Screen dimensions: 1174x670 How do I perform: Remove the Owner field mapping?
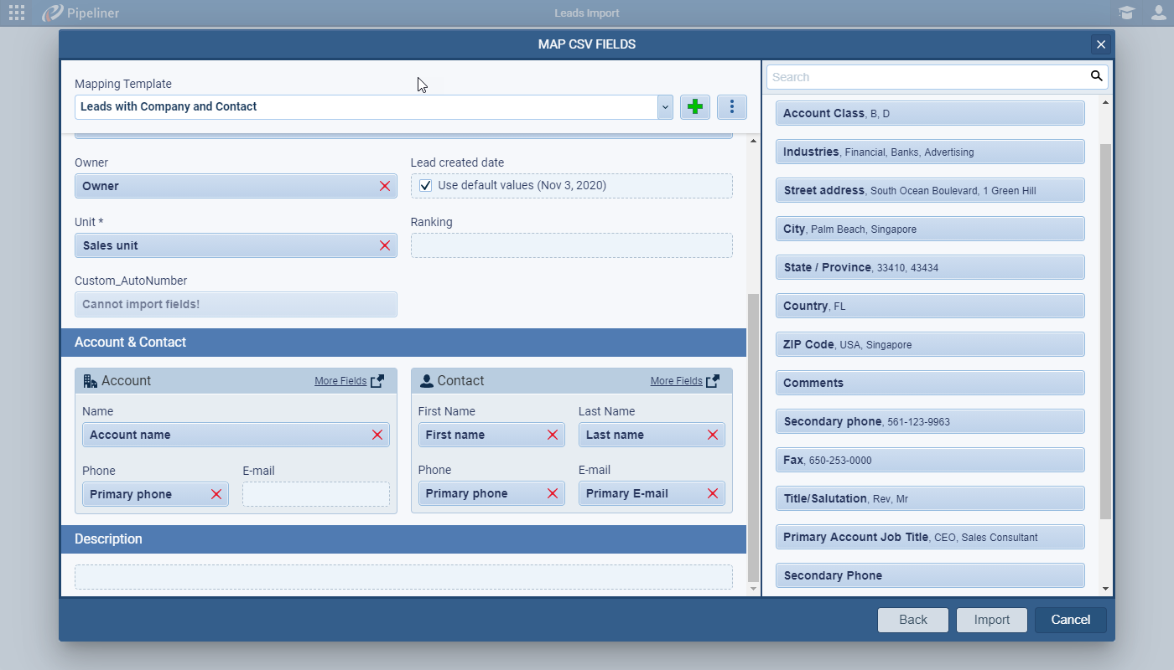point(385,186)
